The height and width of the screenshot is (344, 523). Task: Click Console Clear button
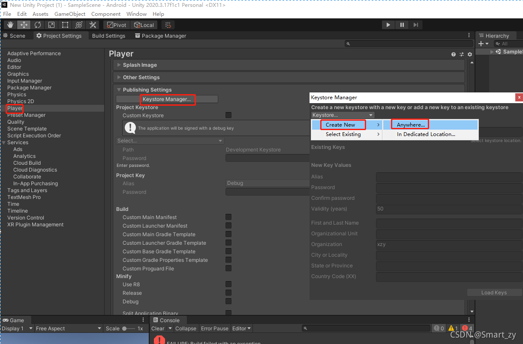click(158, 329)
